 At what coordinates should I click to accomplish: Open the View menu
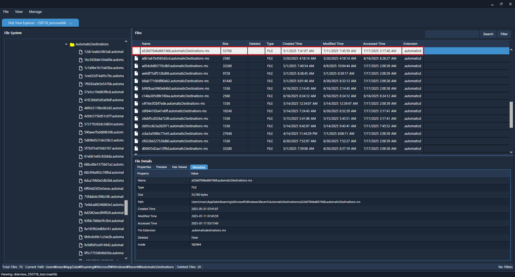click(19, 12)
